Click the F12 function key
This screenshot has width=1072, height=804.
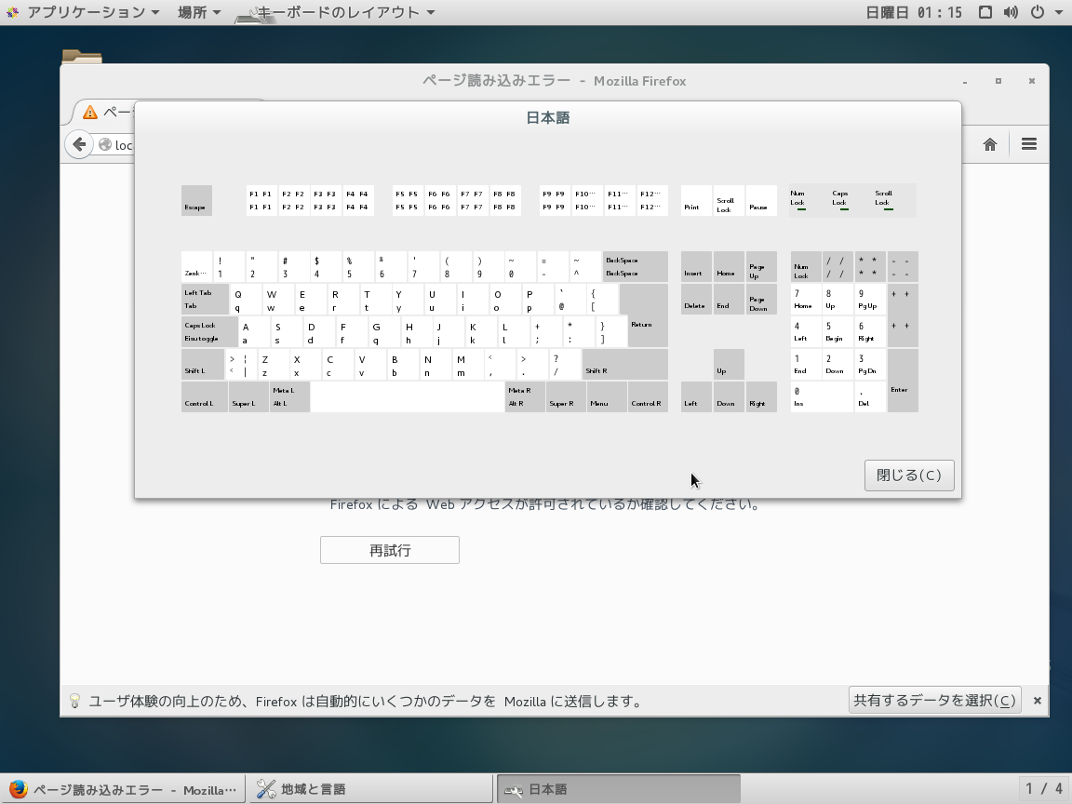652,200
